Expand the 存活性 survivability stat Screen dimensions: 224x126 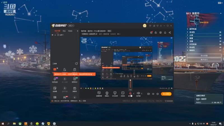coord(204,32)
